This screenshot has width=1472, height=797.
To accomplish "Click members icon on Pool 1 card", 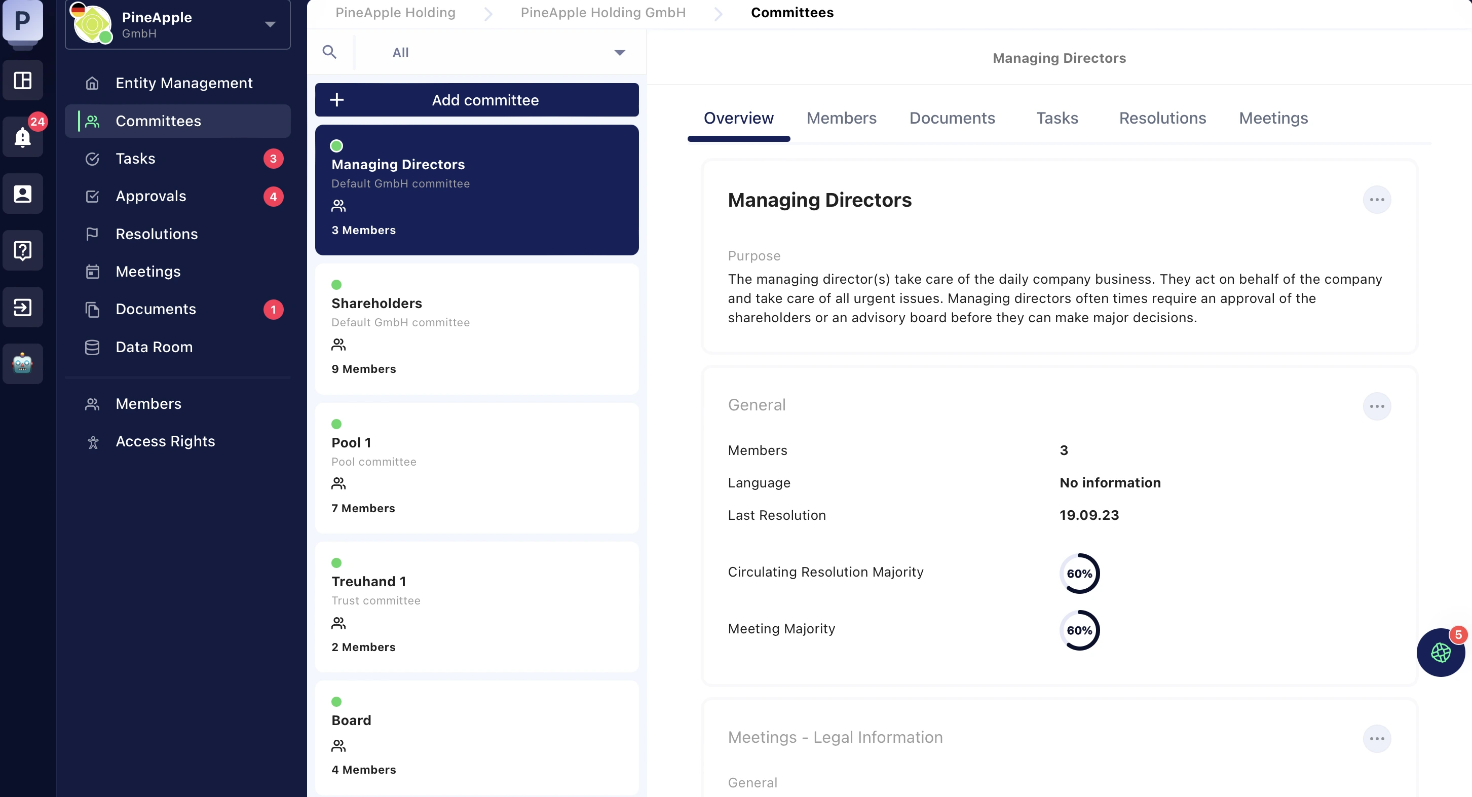I will [x=338, y=484].
